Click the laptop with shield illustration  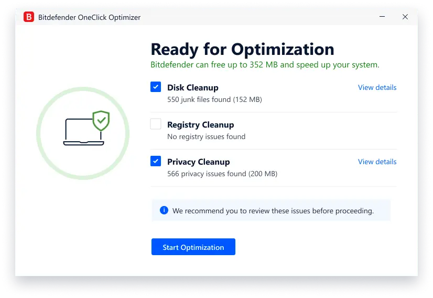coord(86,128)
